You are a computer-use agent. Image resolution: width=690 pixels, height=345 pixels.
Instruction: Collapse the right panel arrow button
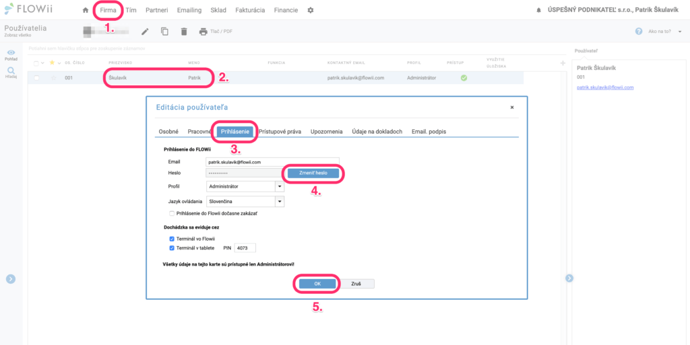[x=569, y=278]
